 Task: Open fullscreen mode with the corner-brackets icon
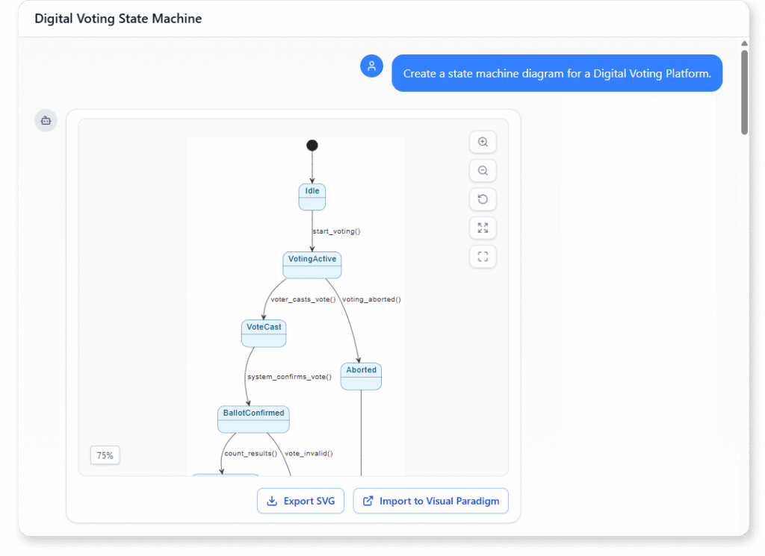(x=483, y=257)
